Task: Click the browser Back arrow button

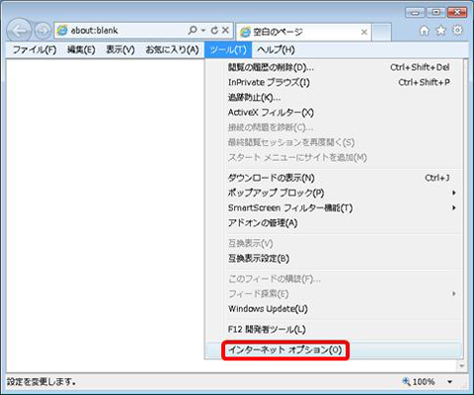Action: point(19,31)
